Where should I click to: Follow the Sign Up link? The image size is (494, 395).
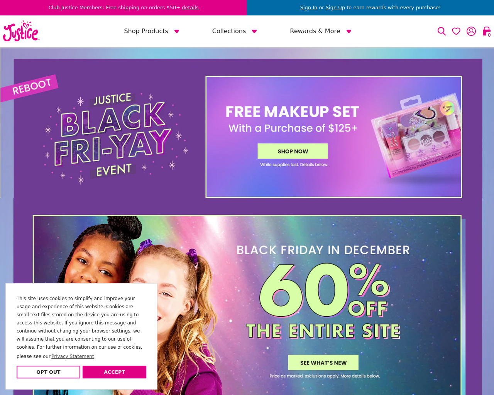point(335,8)
